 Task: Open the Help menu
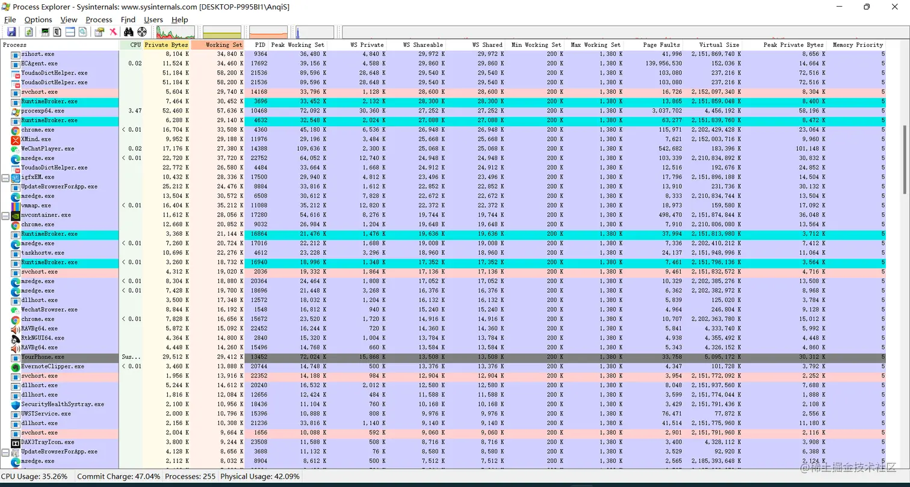(x=179, y=19)
